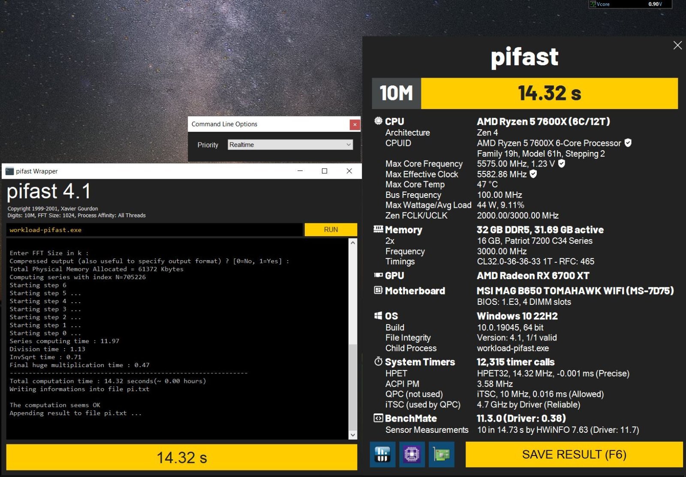Click the 12,315 timer calls text
This screenshot has width=686, height=477.
515,362
